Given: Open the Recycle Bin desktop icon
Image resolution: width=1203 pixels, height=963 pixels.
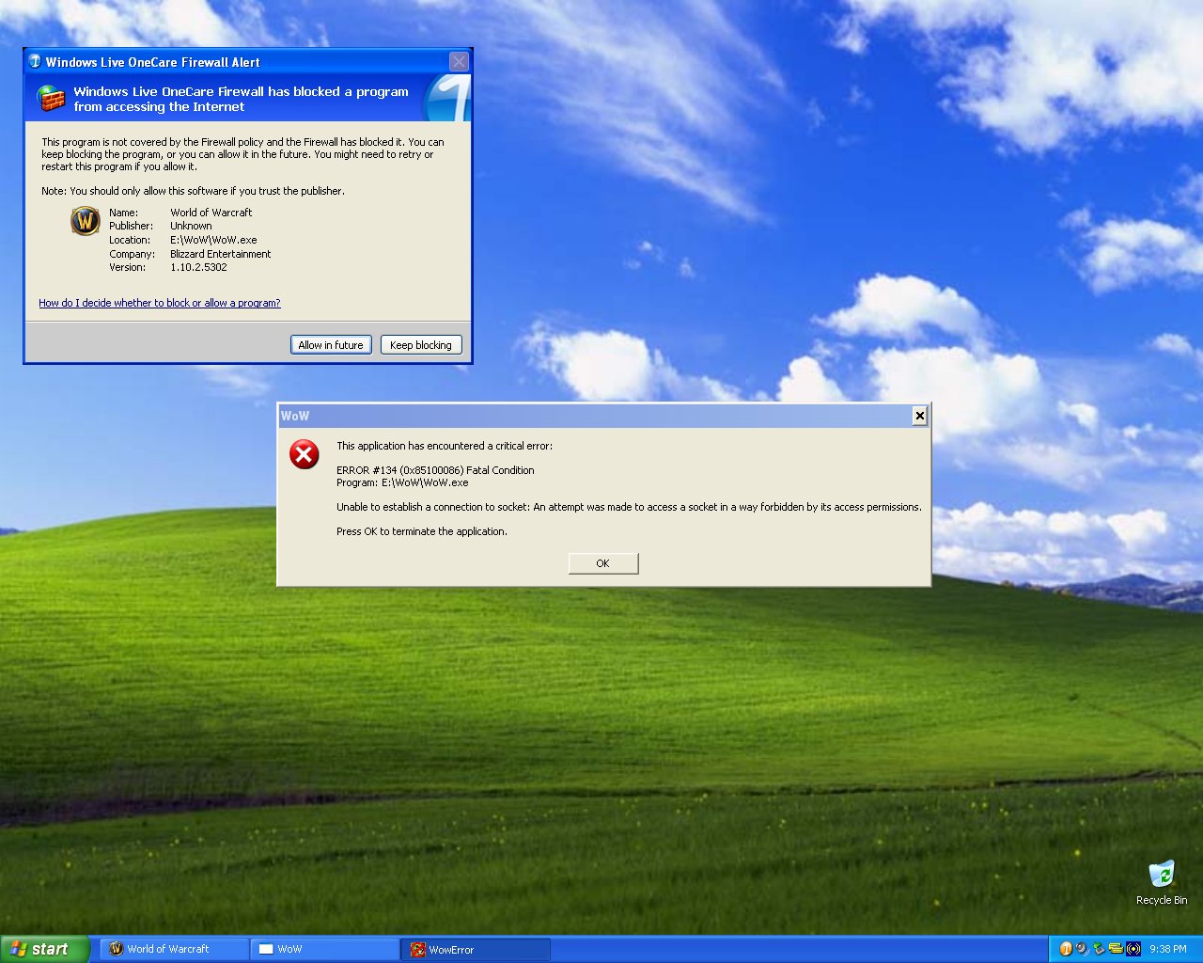Looking at the screenshot, I should coord(1162,882).
